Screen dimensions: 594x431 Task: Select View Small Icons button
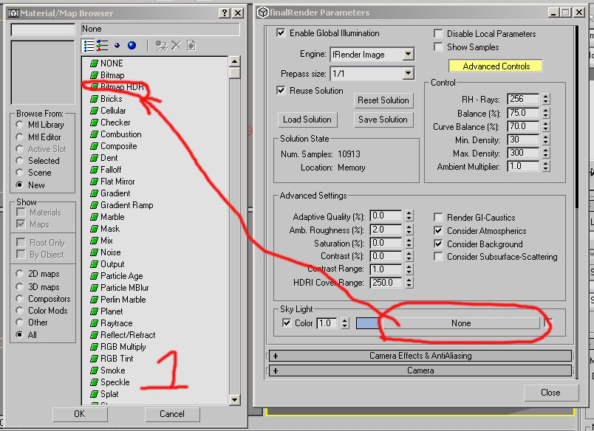[x=117, y=46]
